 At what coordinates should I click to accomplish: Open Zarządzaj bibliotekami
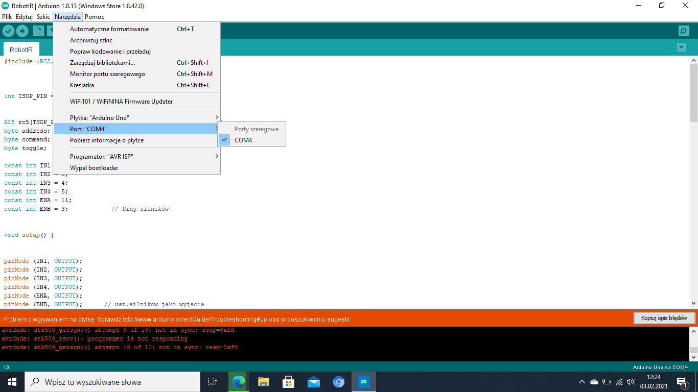[x=136, y=63]
